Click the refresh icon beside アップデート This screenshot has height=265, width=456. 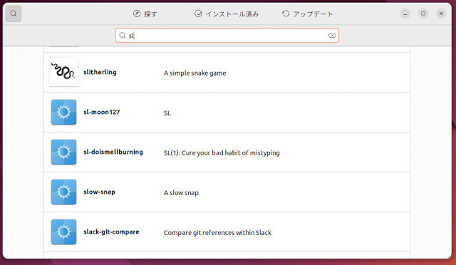(x=286, y=14)
